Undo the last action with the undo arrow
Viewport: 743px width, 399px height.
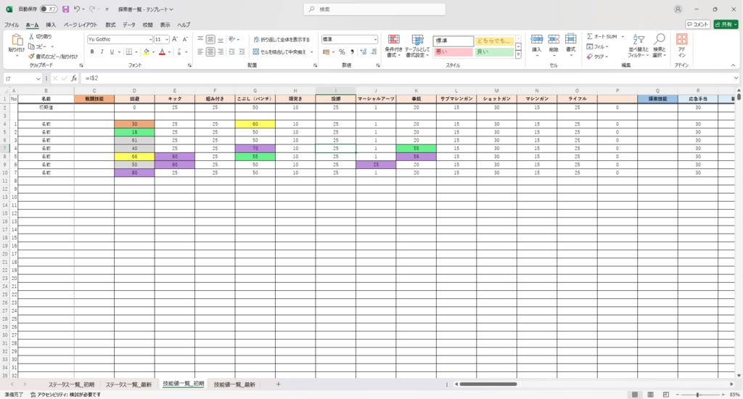click(77, 9)
